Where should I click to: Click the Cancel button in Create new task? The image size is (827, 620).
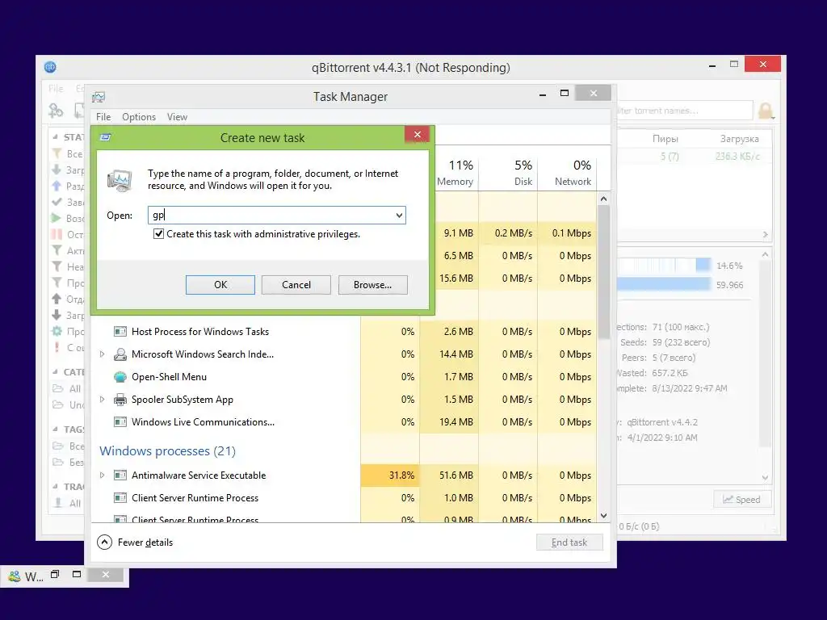[296, 285]
